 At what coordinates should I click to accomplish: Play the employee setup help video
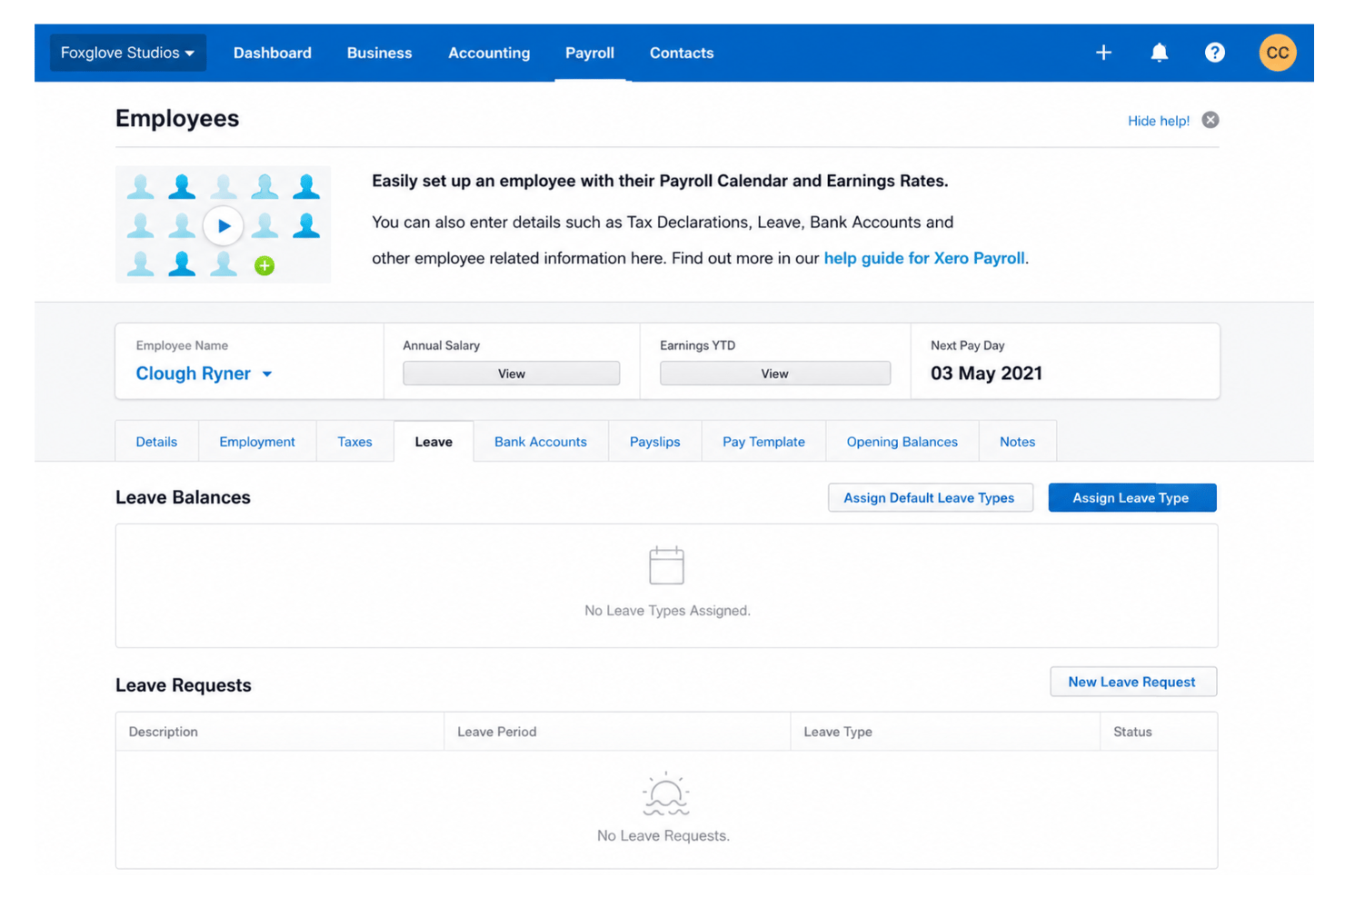[224, 226]
